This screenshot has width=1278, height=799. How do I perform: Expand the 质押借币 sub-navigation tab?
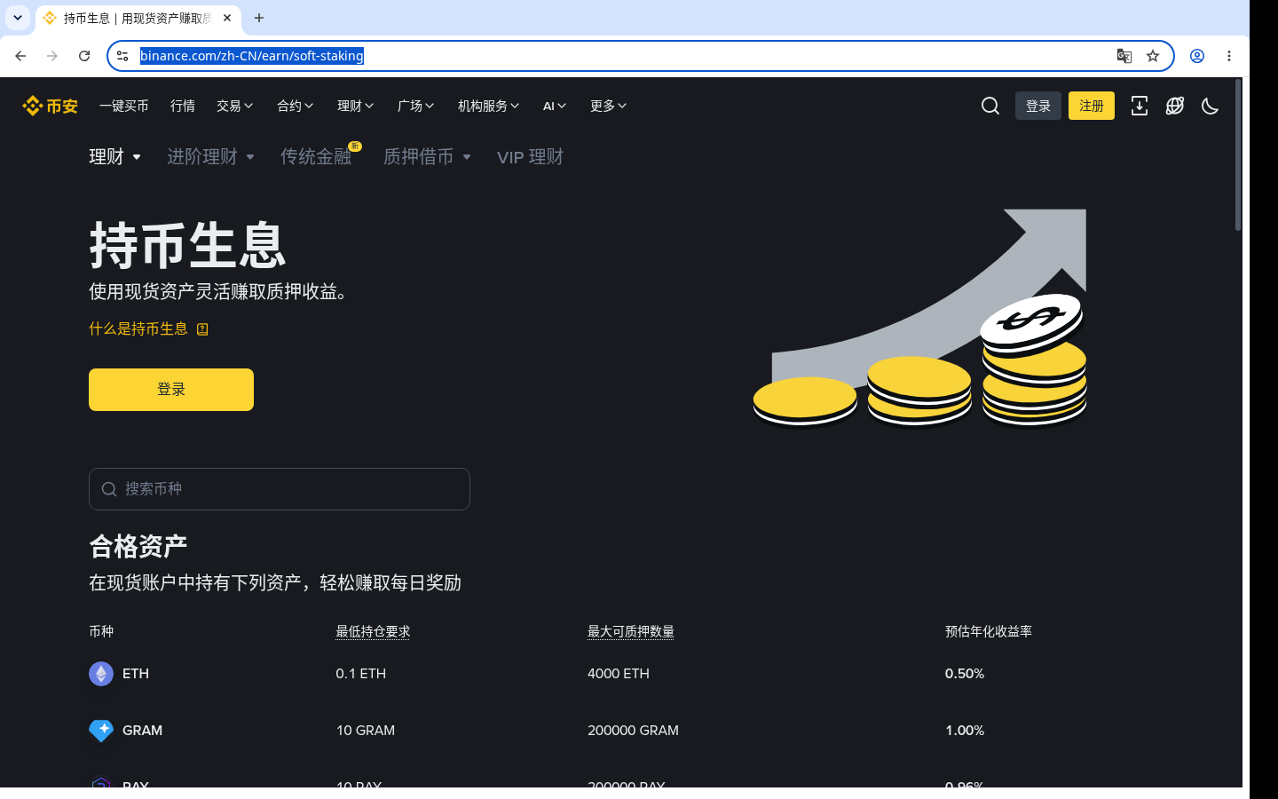click(x=427, y=157)
